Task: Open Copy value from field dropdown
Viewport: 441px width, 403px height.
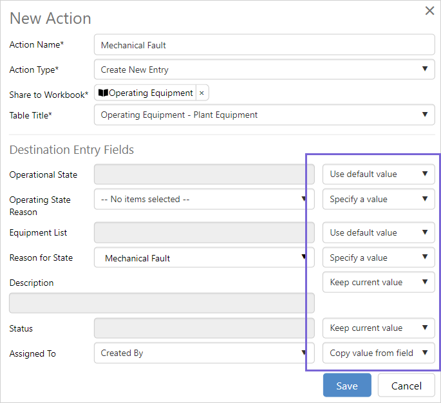Action: (x=379, y=353)
